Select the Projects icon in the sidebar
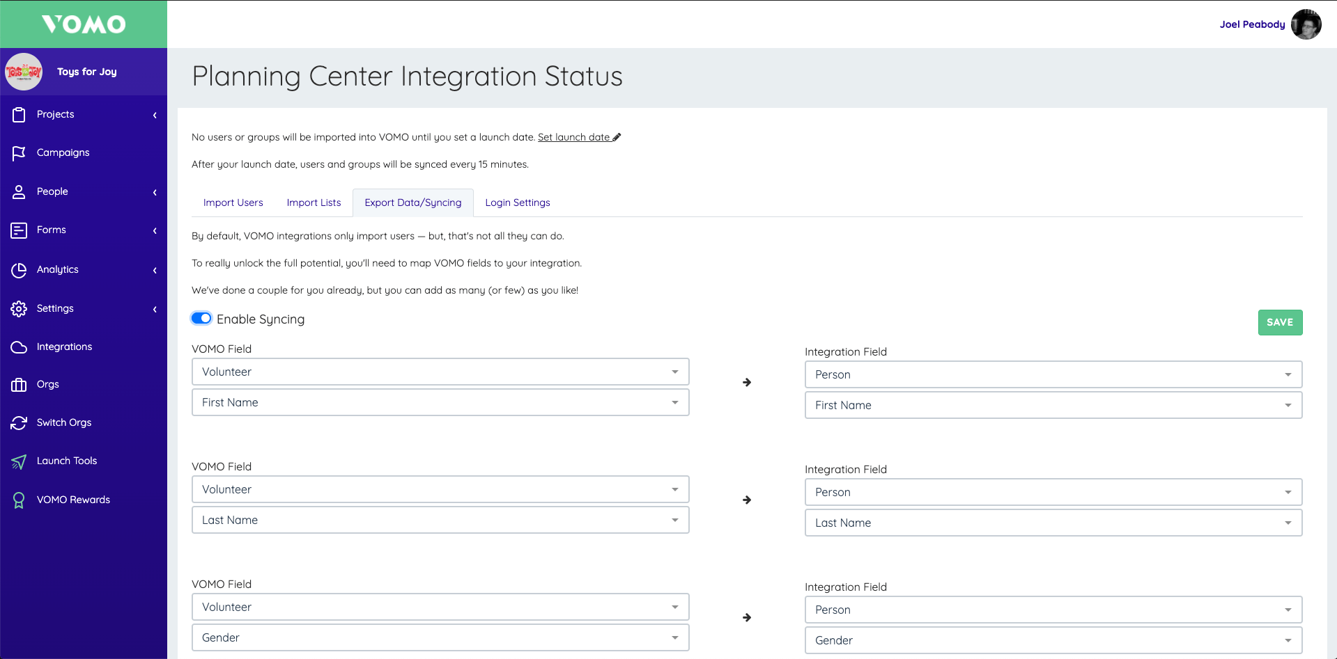 pos(20,114)
